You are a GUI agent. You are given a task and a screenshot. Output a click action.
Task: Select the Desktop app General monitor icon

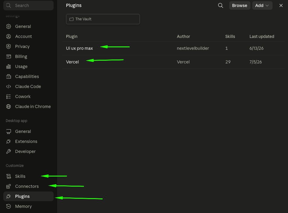pyautogui.click(x=8, y=131)
